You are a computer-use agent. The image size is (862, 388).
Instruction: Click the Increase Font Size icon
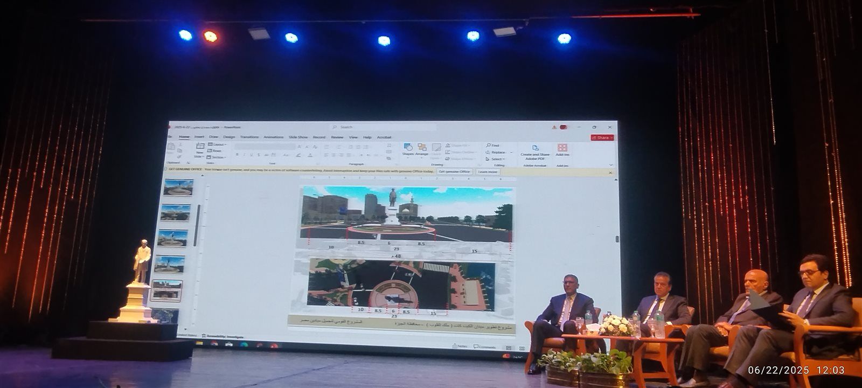click(300, 147)
